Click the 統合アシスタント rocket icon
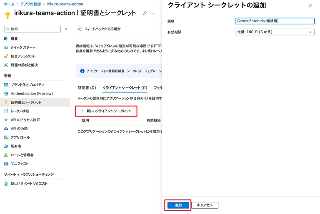 [x=6, y=56]
